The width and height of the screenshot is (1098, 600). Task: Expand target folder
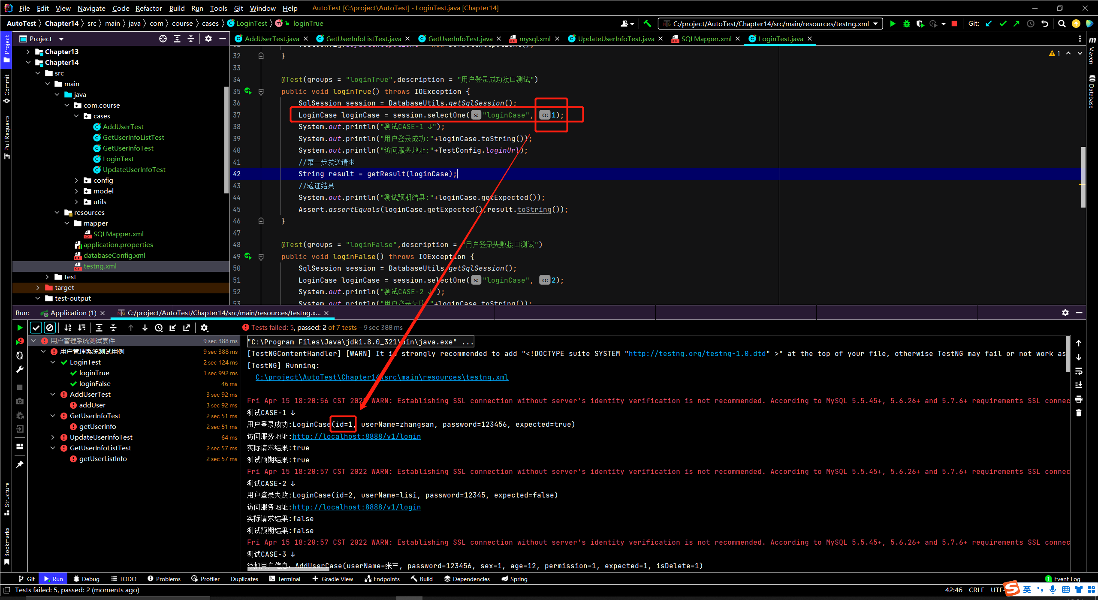point(38,288)
